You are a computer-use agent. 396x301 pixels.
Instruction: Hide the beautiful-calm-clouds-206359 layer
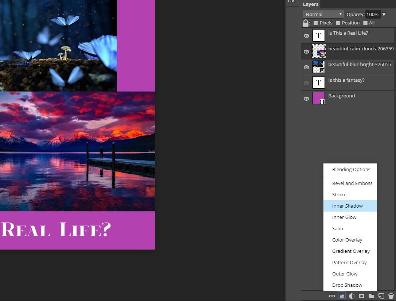(306, 51)
